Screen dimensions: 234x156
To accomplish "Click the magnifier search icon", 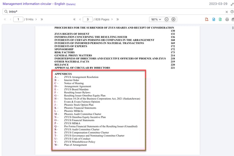I will click(x=6, y=11).
